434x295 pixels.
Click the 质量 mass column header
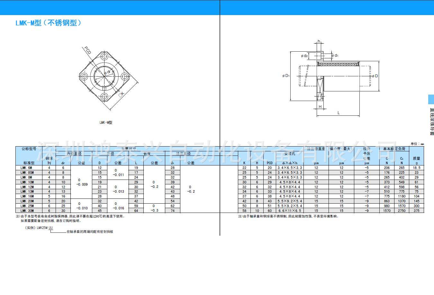click(x=417, y=158)
